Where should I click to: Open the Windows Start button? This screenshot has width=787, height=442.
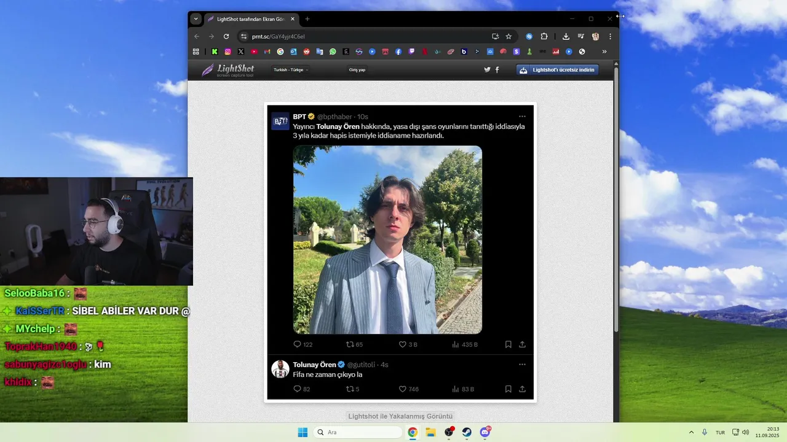pos(303,432)
